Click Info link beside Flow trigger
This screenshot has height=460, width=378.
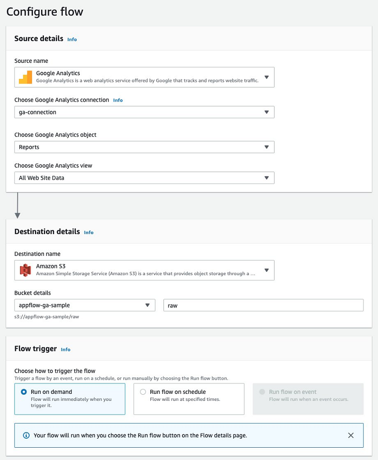(x=65, y=349)
